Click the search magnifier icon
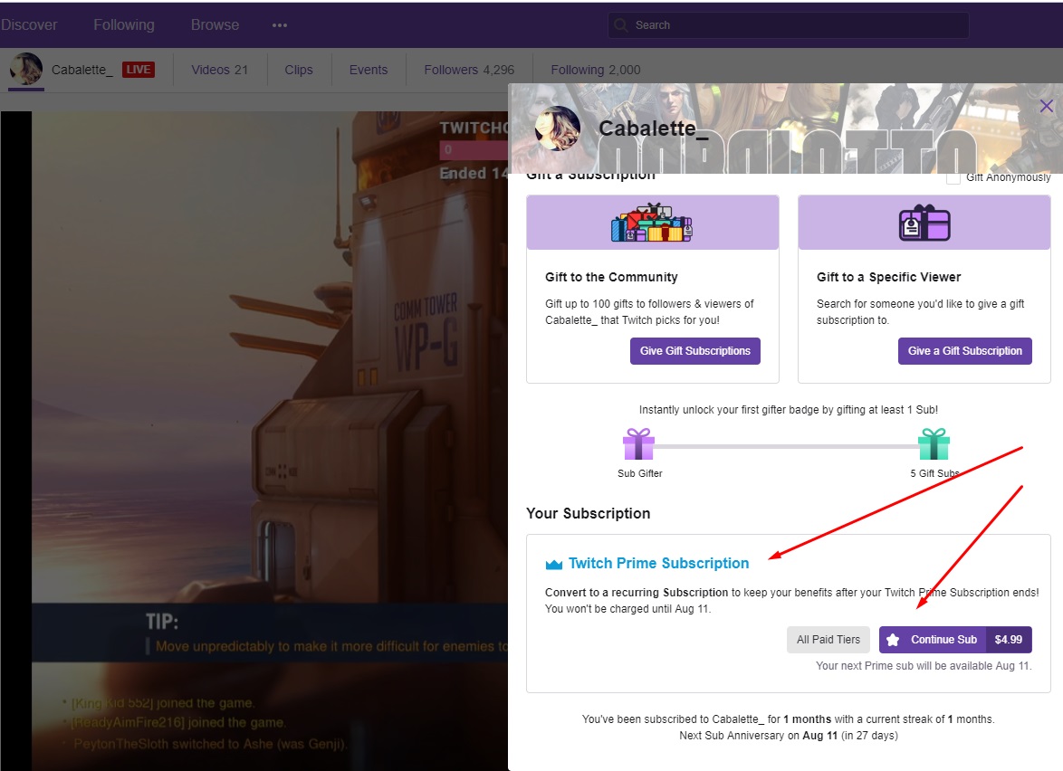This screenshot has width=1063, height=771. (x=620, y=25)
